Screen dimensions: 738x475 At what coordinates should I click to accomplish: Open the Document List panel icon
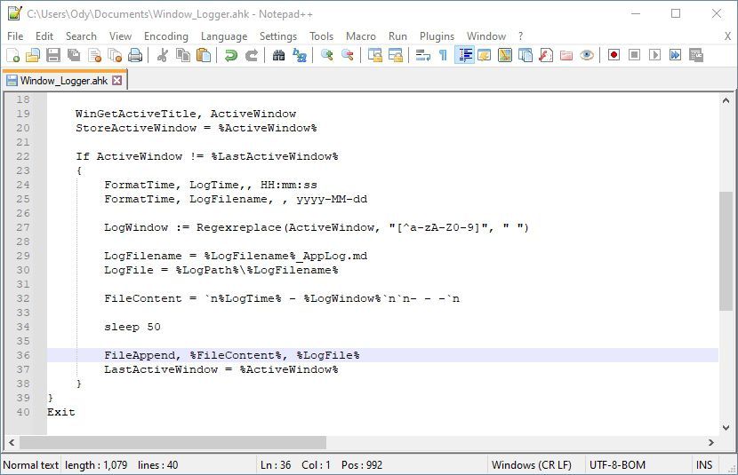point(525,55)
